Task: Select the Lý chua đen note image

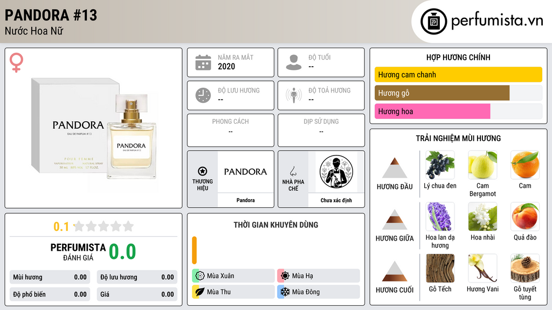Action: (440, 165)
